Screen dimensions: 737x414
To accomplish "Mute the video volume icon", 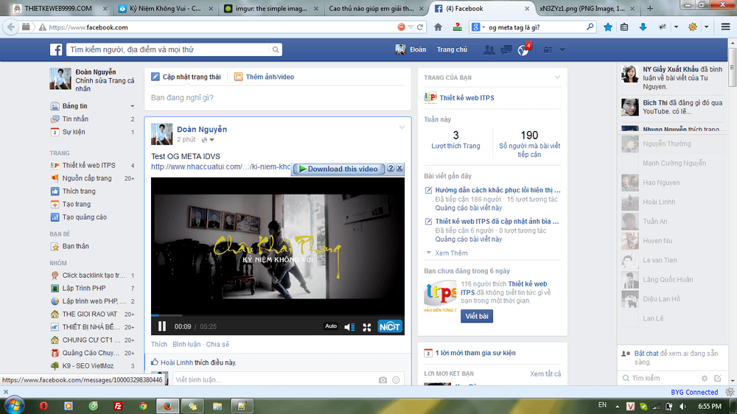I will (349, 327).
